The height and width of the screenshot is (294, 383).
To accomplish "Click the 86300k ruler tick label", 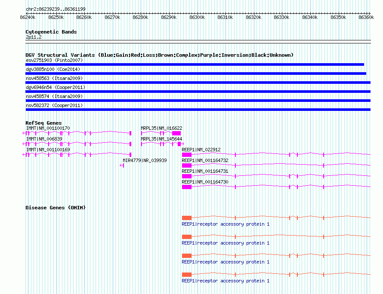I will (197, 17).
